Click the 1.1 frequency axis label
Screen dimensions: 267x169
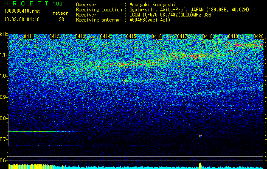click(x=3, y=55)
